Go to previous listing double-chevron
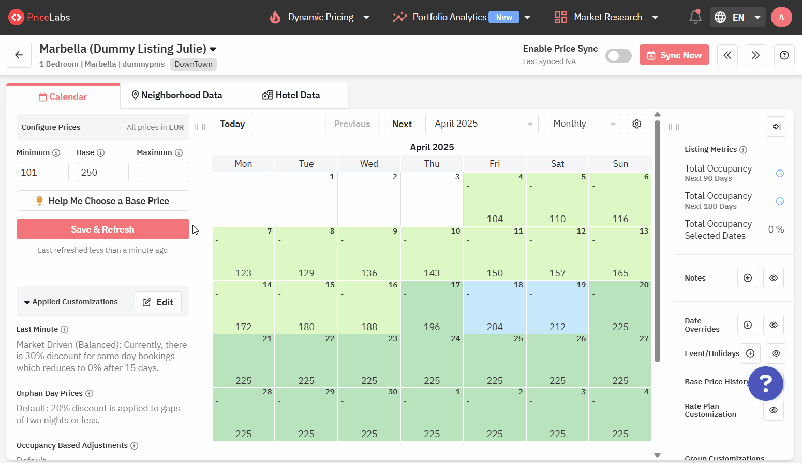The height and width of the screenshot is (463, 802). 727,55
